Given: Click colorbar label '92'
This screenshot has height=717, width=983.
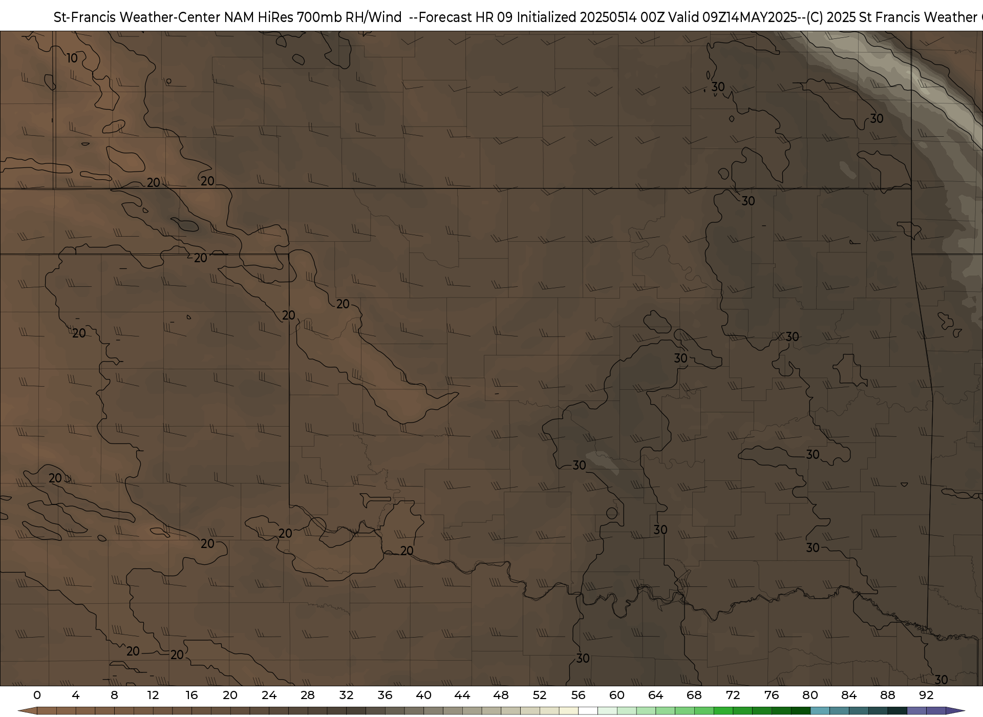Looking at the screenshot, I should pos(926,695).
